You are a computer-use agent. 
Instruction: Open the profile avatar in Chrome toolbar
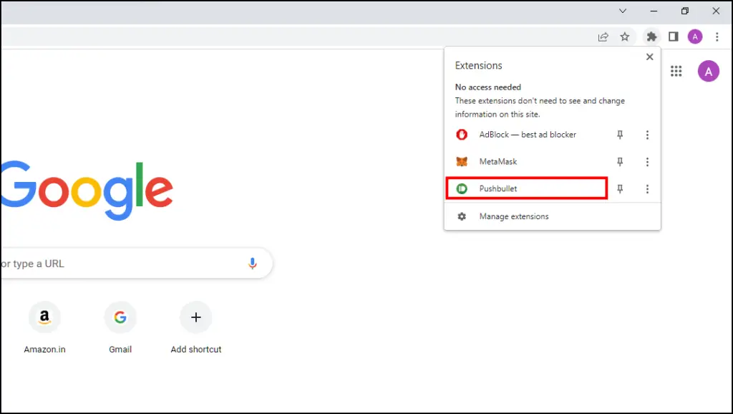click(x=695, y=37)
